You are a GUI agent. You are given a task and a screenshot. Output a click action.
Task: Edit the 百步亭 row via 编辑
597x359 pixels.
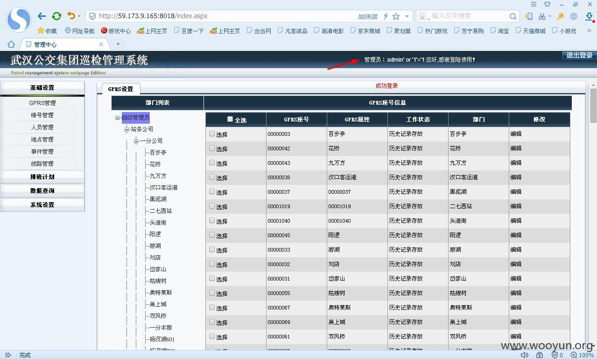(516, 134)
